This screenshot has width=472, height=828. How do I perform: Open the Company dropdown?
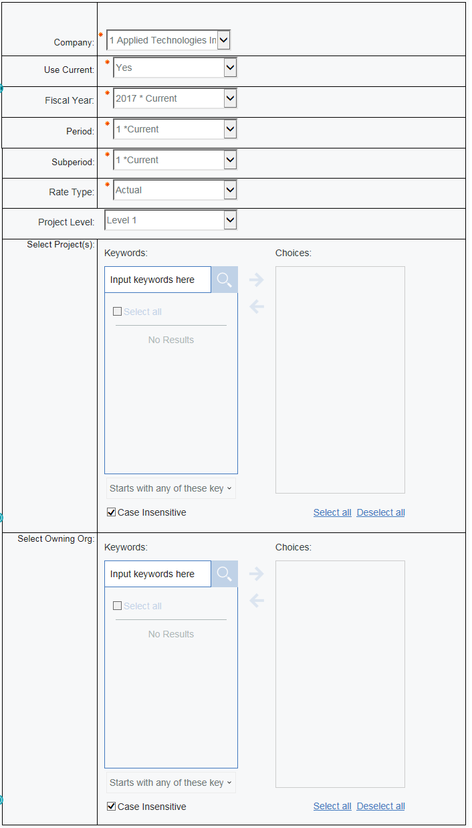click(224, 41)
